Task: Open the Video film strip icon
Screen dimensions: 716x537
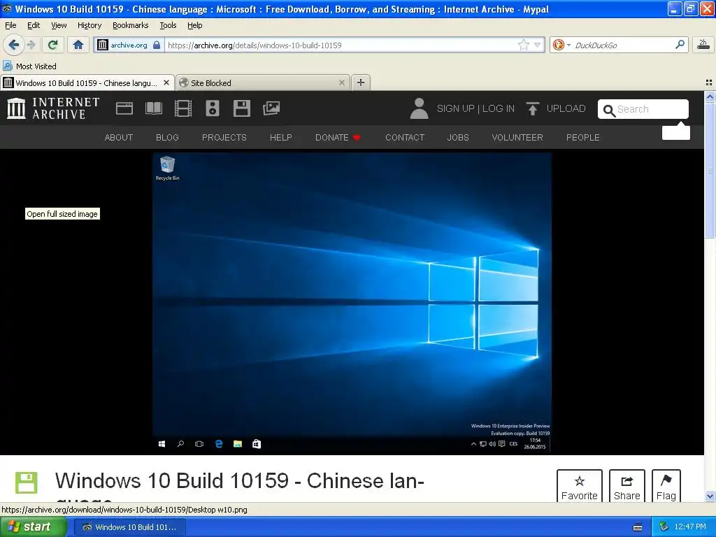Action: click(183, 108)
